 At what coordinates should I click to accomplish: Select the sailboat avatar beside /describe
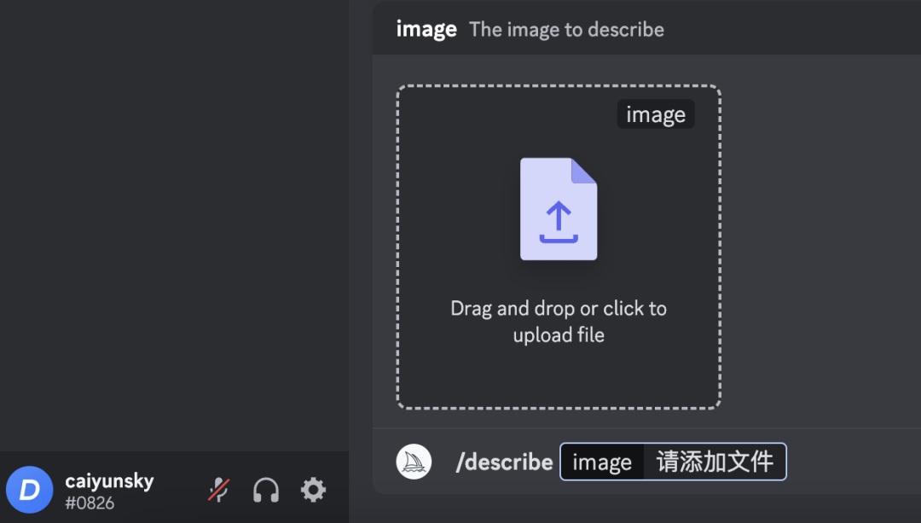[x=414, y=462]
